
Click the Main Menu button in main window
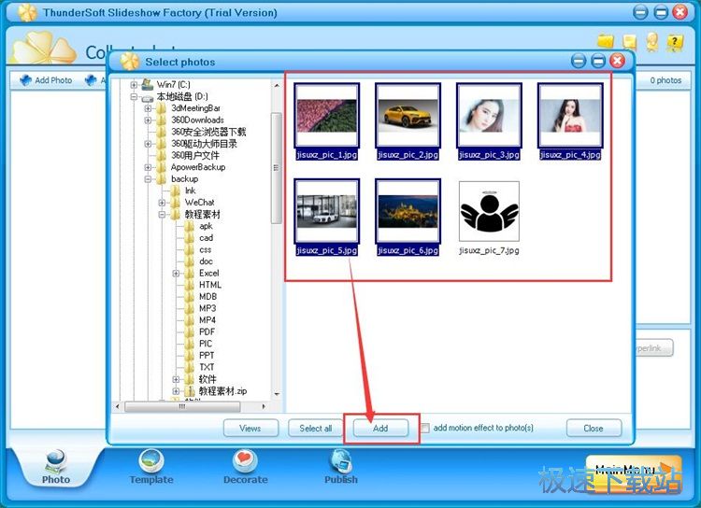[634, 473]
